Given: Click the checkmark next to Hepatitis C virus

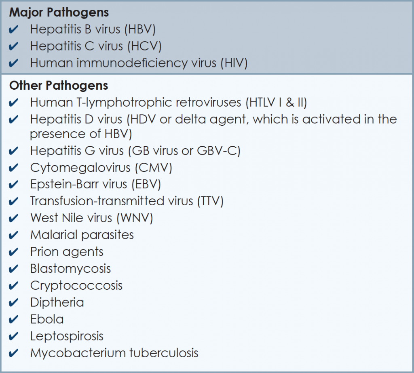Looking at the screenshot, I should point(13,47).
